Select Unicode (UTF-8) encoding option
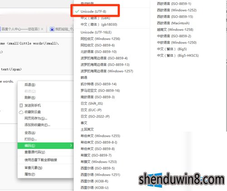227x191 pixels. point(93,11)
